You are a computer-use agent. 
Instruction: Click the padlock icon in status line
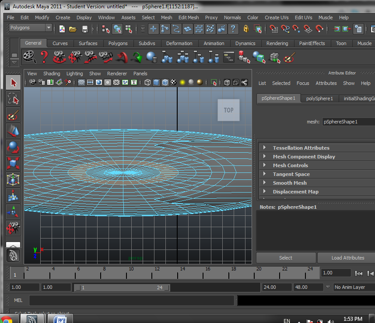[246, 29]
